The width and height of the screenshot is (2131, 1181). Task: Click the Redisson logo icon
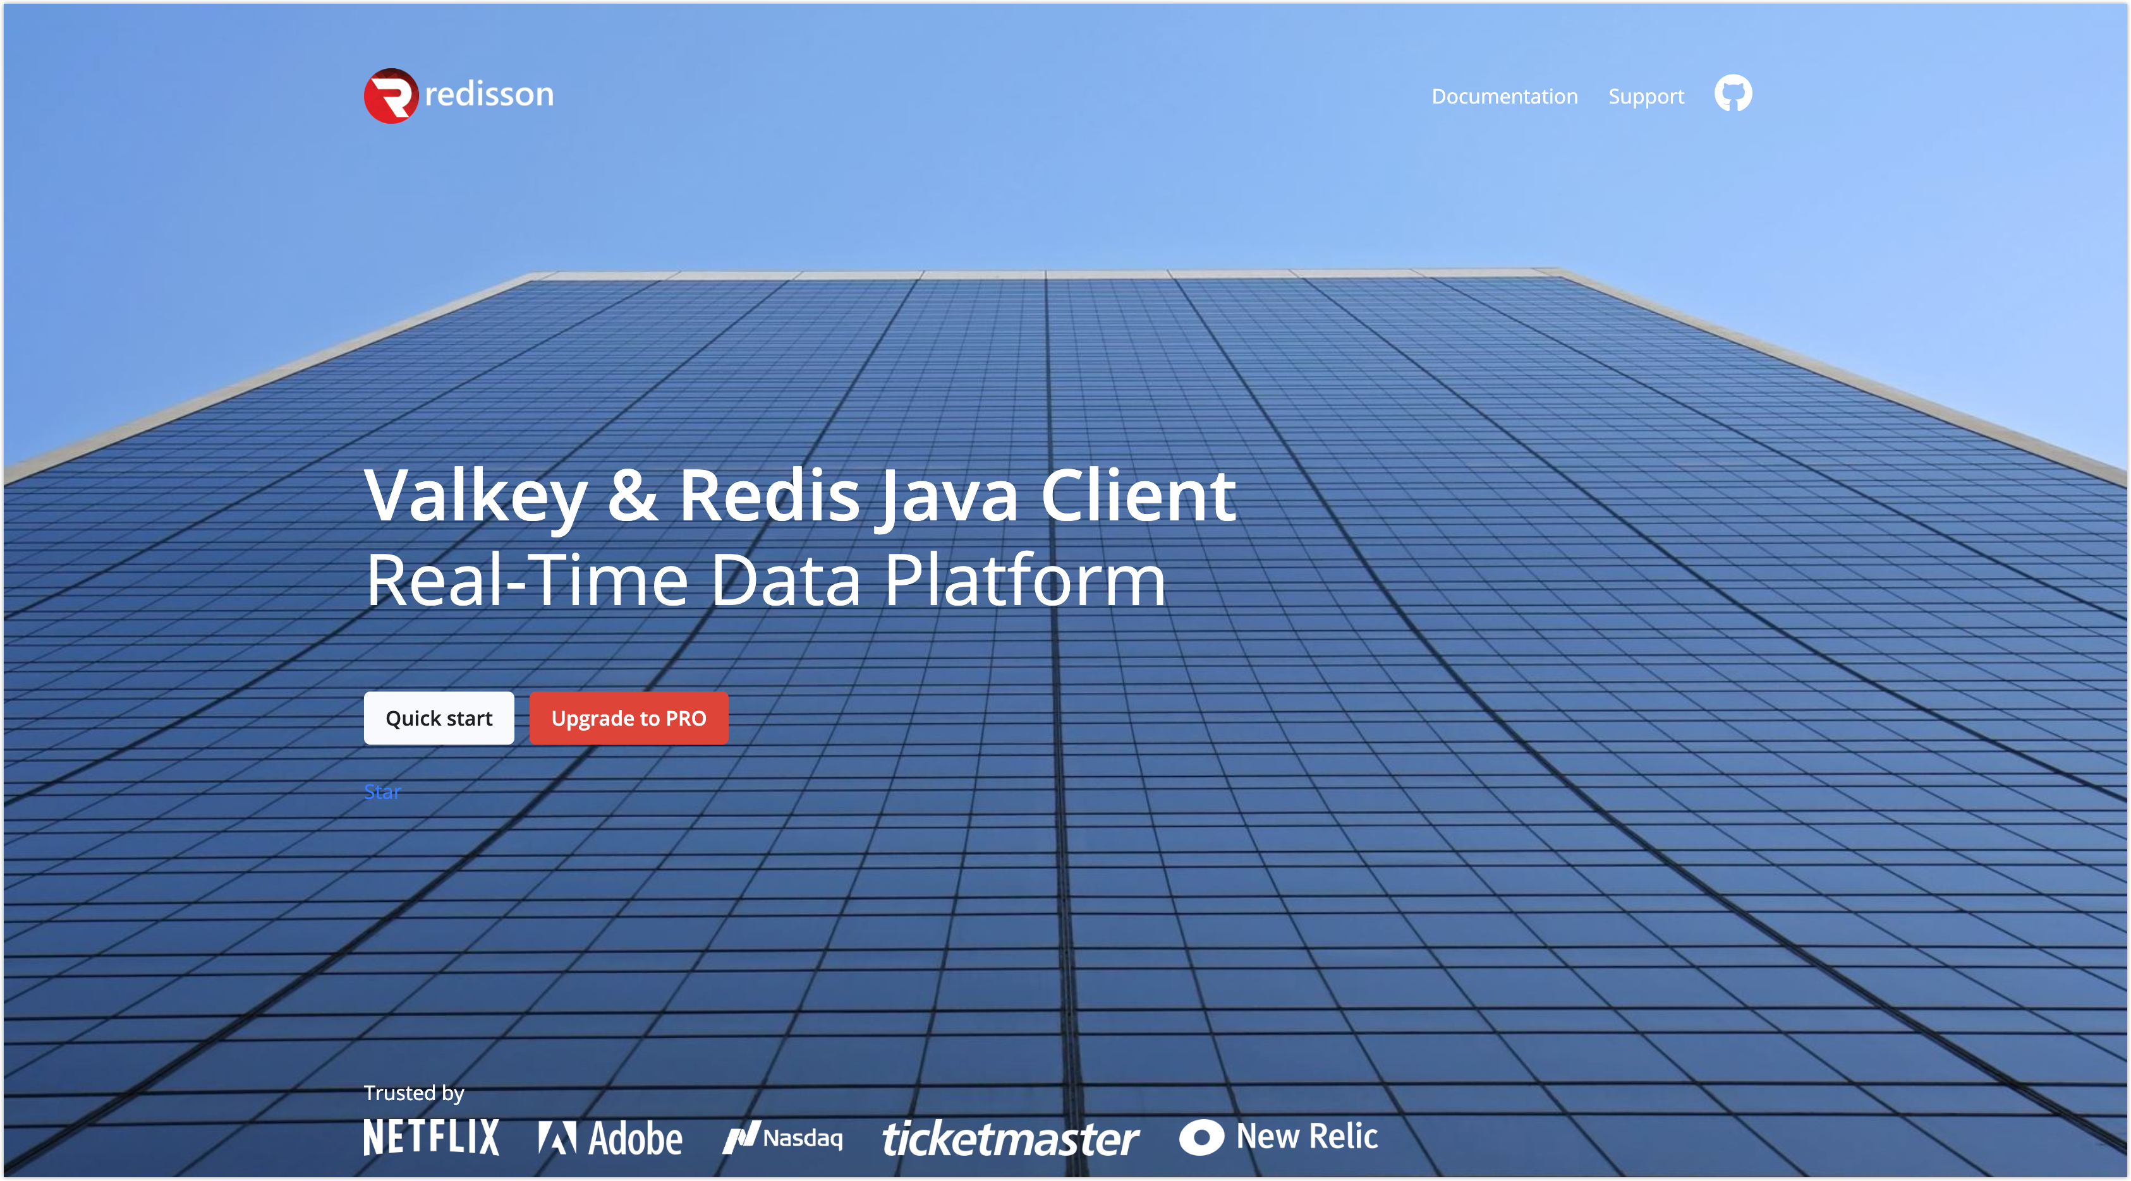(391, 95)
